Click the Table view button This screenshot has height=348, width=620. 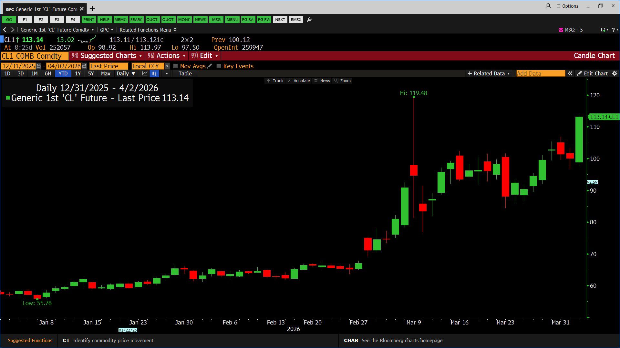tap(185, 73)
